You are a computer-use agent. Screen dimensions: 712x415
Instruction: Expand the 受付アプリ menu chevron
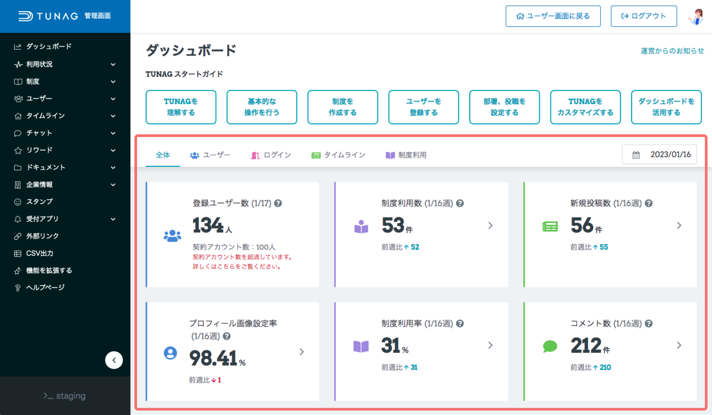[x=113, y=219]
